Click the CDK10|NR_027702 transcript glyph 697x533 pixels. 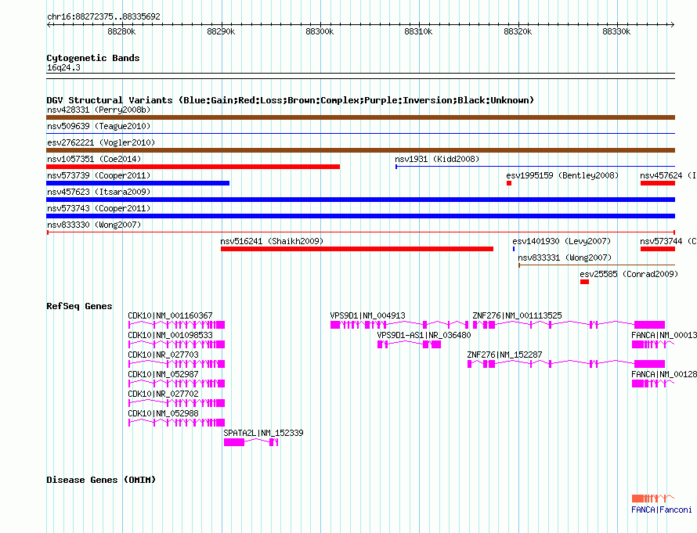(x=176, y=403)
